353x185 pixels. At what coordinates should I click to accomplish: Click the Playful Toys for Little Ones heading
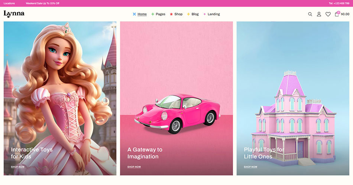tap(264, 153)
